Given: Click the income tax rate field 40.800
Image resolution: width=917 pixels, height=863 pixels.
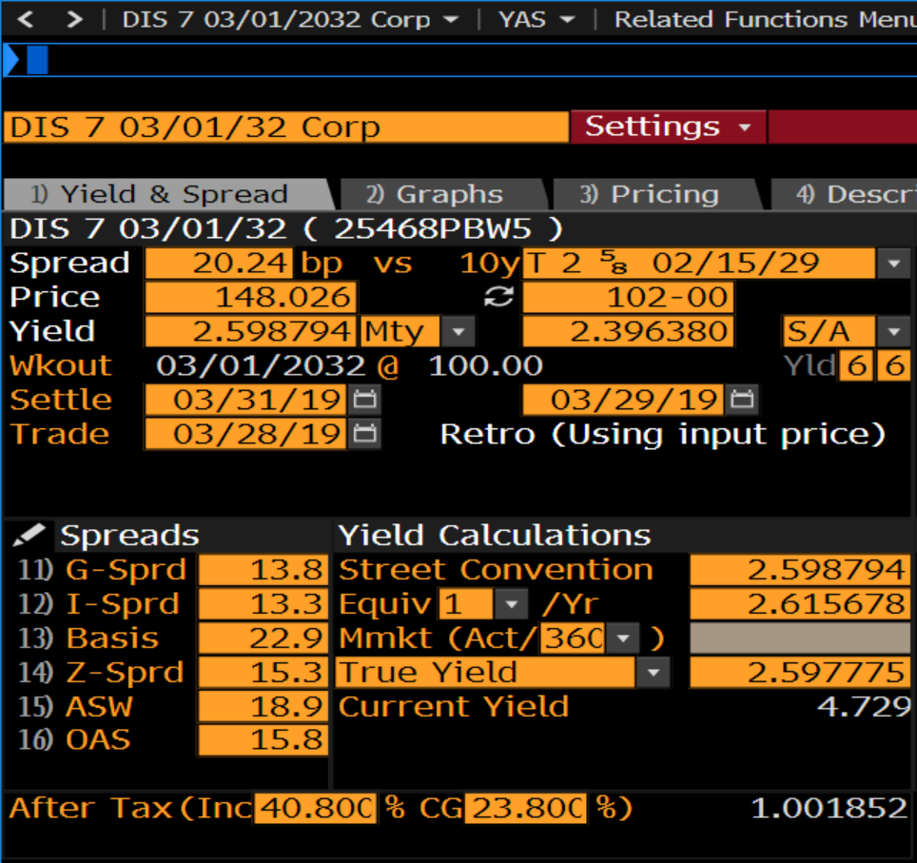Looking at the screenshot, I should pyautogui.click(x=315, y=809).
